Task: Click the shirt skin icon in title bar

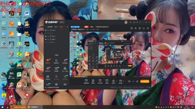Action: (x=137, y=22)
